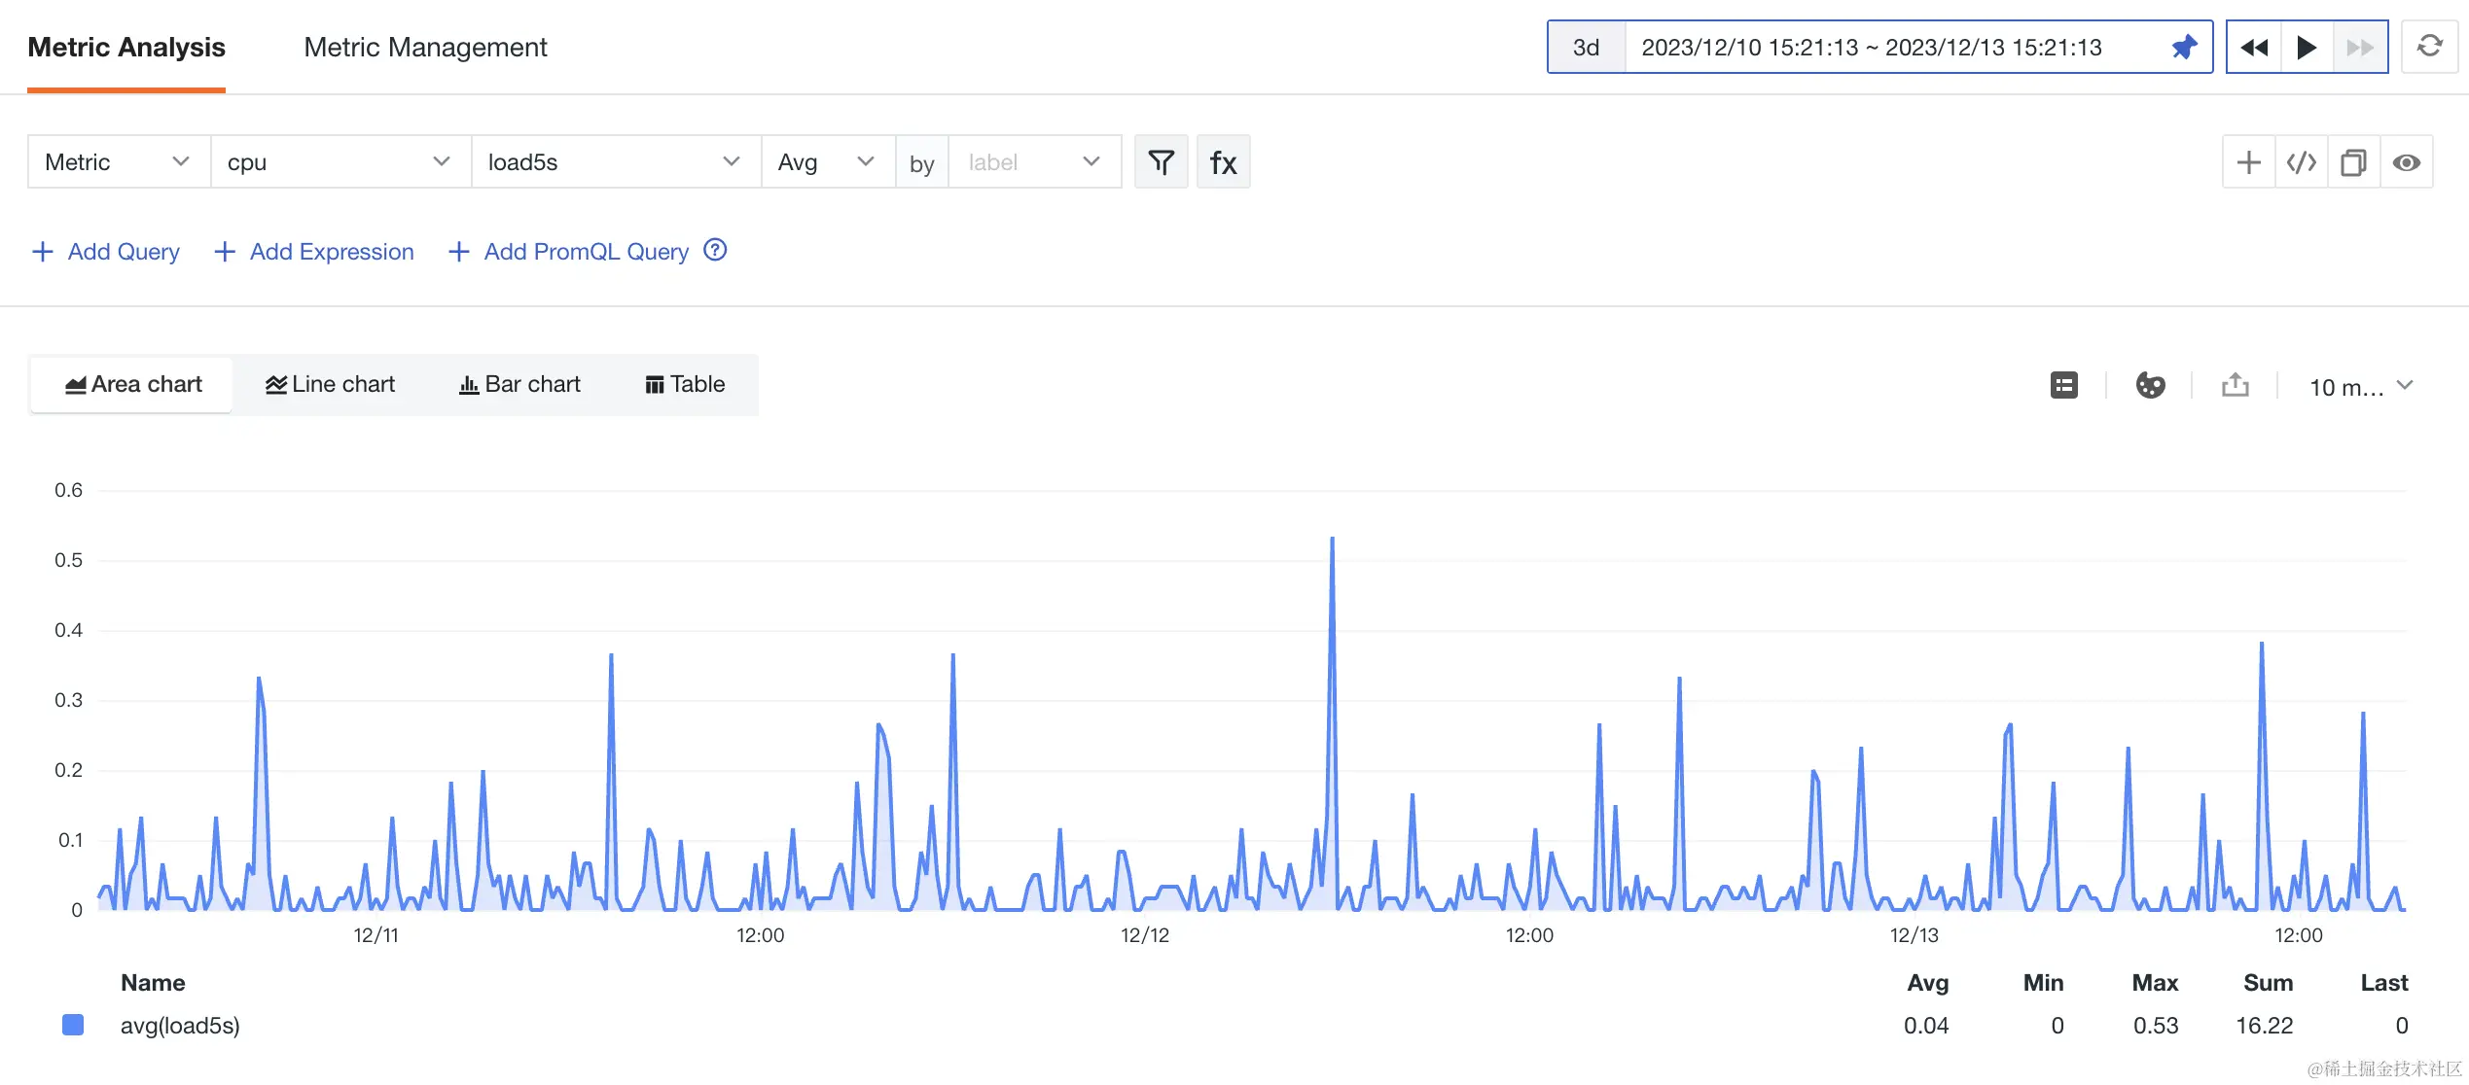
Task: Click the refresh icon
Action: pos(2429,47)
